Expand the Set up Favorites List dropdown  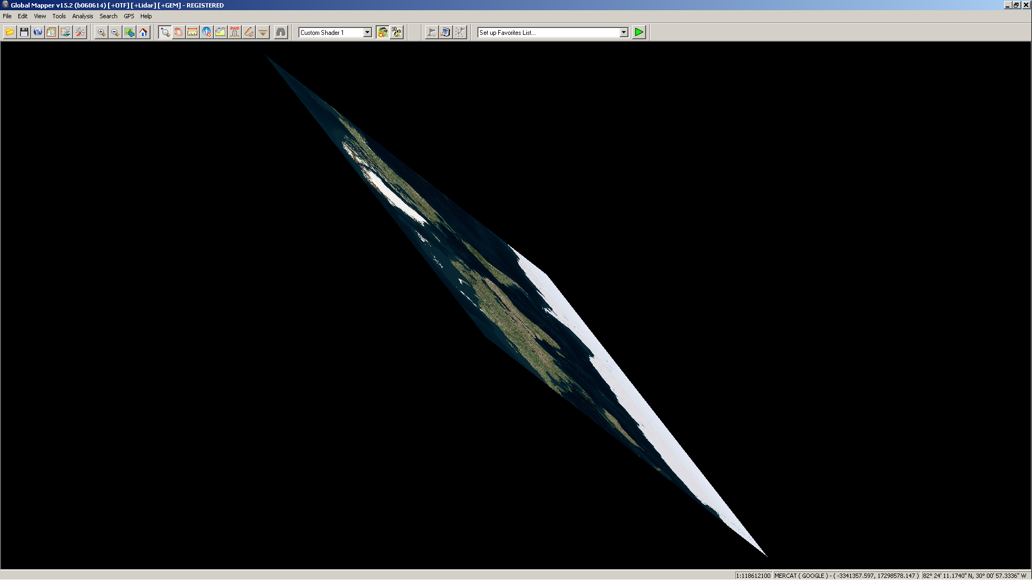coord(623,33)
